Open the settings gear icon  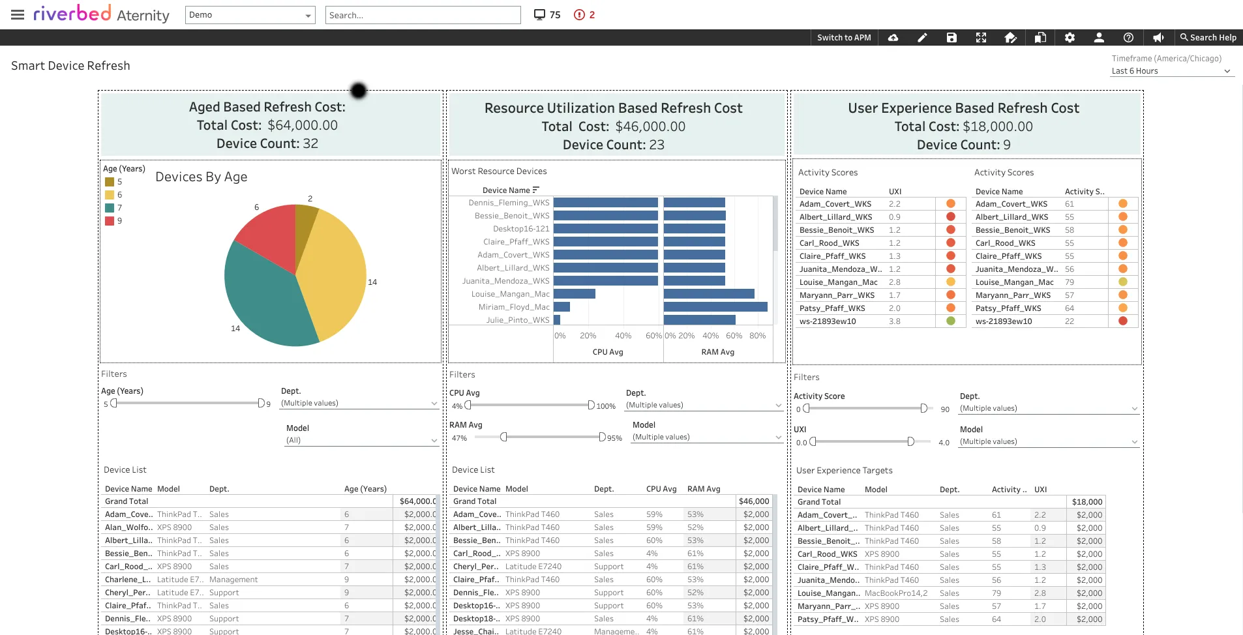(x=1070, y=37)
